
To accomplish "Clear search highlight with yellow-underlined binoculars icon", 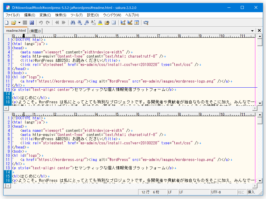I will point(100,23).
